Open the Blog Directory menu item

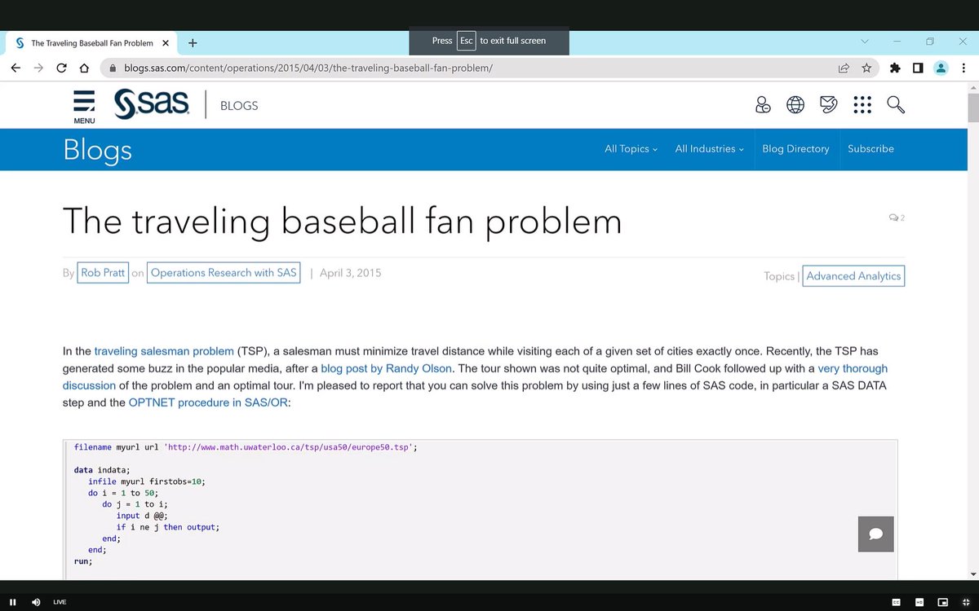795,149
